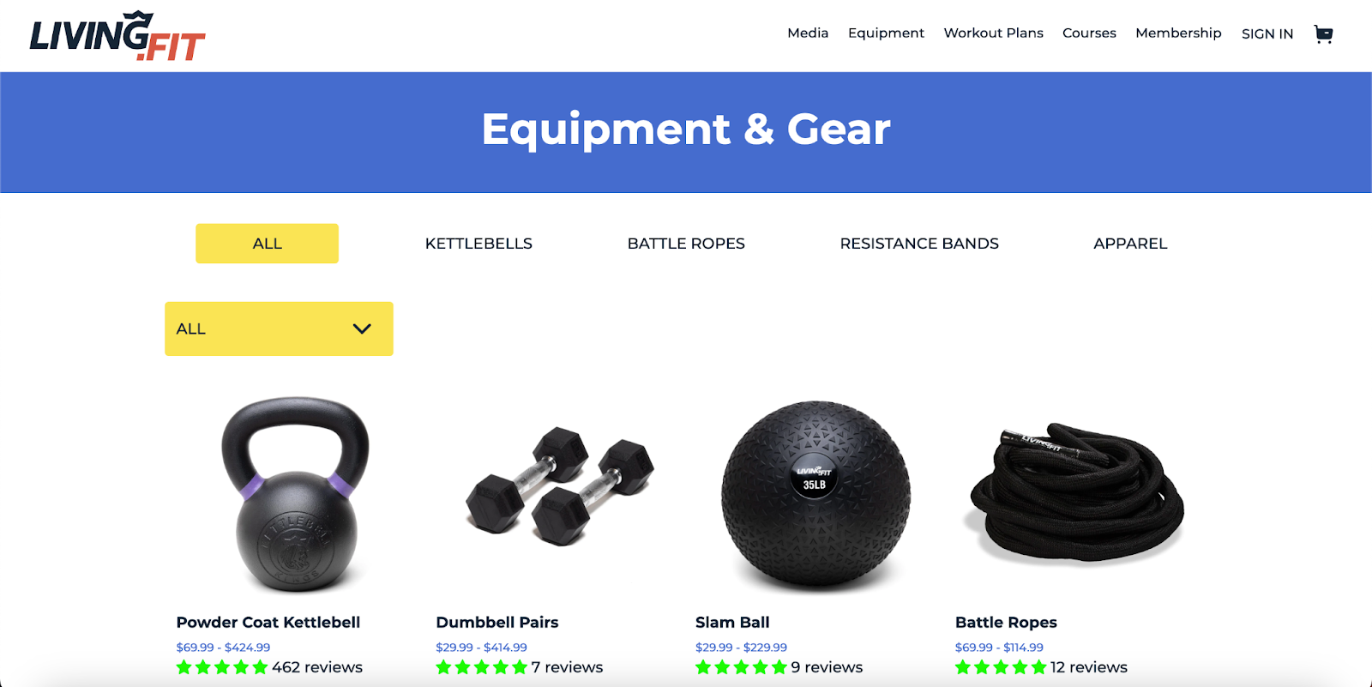
Task: Select the BATTLE ROPES category tab
Action: pos(686,244)
